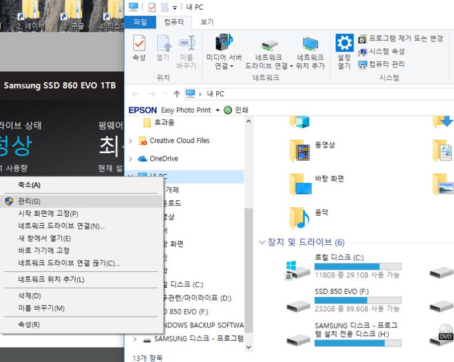Switch to the 컴퓨터 ribbon tab
Viewport: 454px width, 362px height.
coord(174,22)
